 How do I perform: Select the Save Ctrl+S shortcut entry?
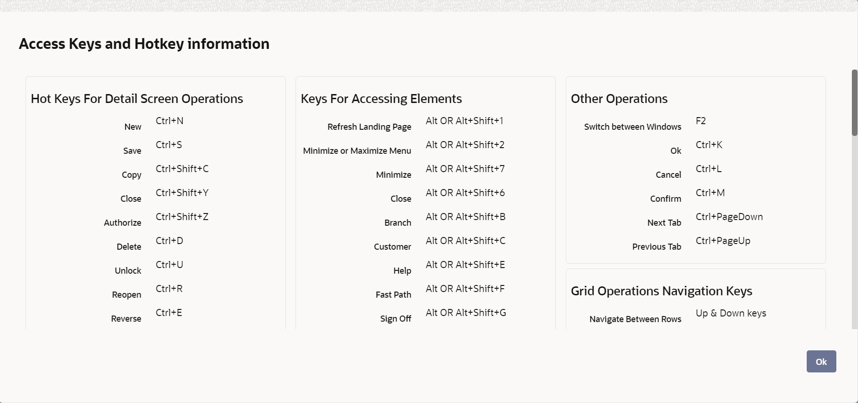(153, 147)
